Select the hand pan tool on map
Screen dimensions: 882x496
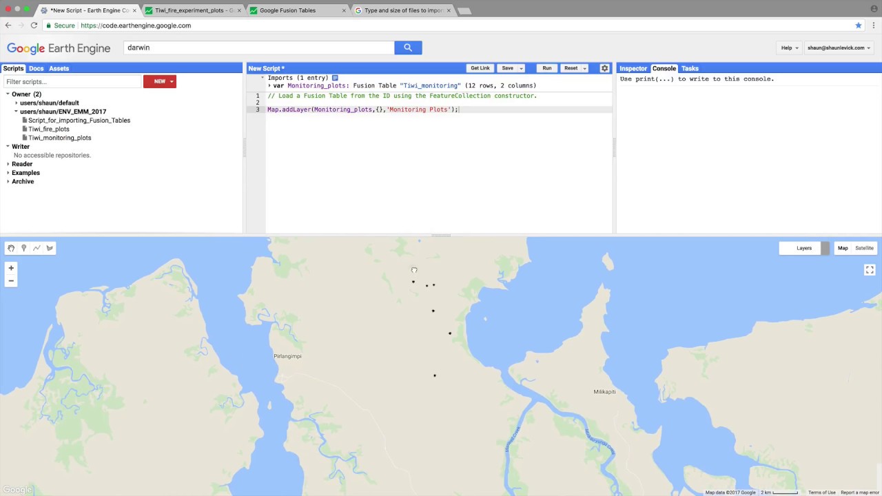pos(11,248)
